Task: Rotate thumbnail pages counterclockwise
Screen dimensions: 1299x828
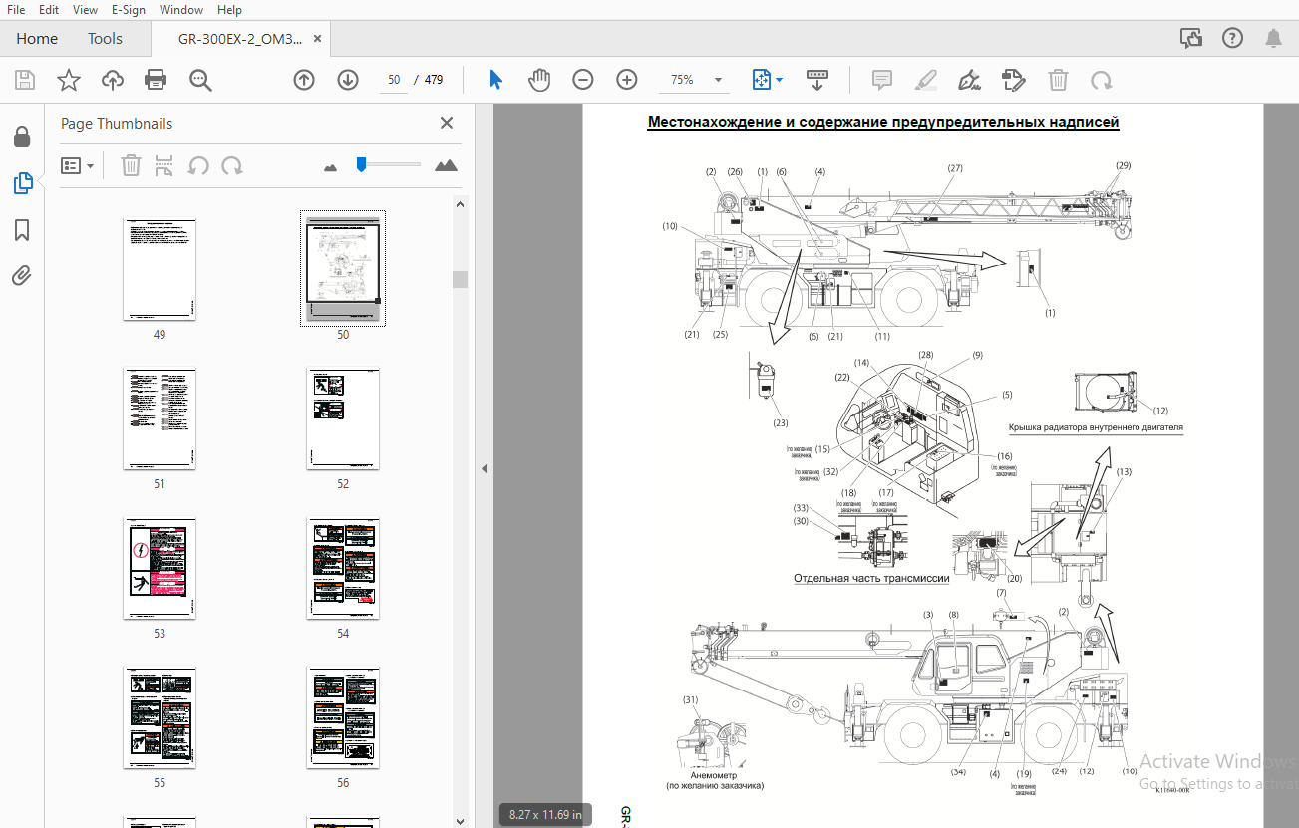Action: point(198,165)
